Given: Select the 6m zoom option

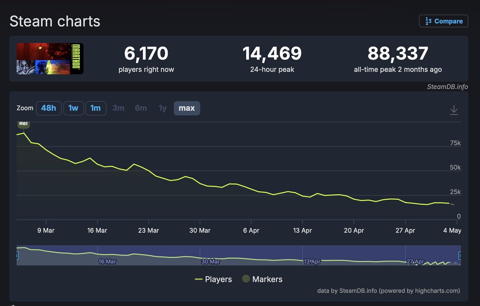Looking at the screenshot, I should tap(141, 108).
